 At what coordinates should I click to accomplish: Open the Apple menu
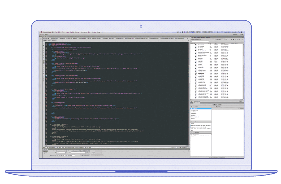[x=41, y=32]
